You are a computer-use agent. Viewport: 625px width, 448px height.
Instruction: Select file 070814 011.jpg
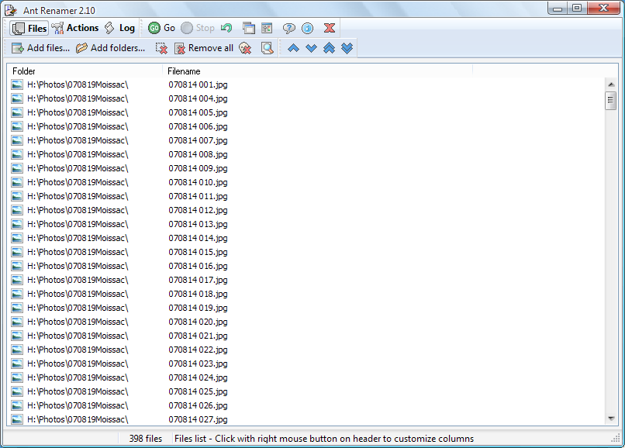click(x=198, y=196)
